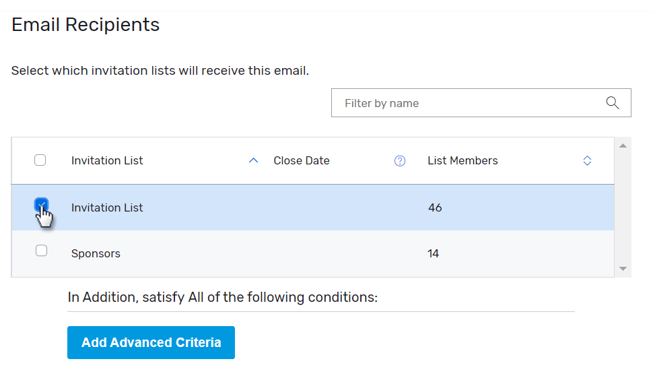
Task: Select the Invitation List row name
Action: [107, 208]
